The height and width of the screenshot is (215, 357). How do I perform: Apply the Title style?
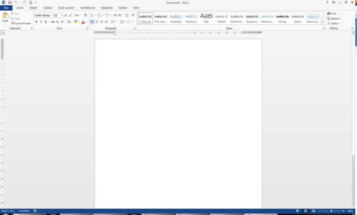click(206, 19)
